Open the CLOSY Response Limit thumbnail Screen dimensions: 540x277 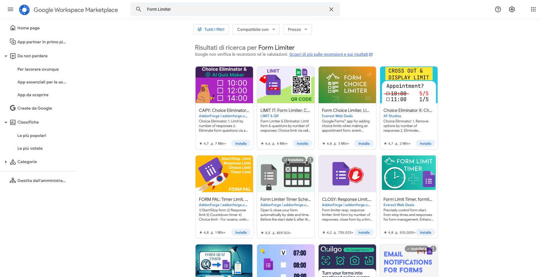[x=347, y=174]
